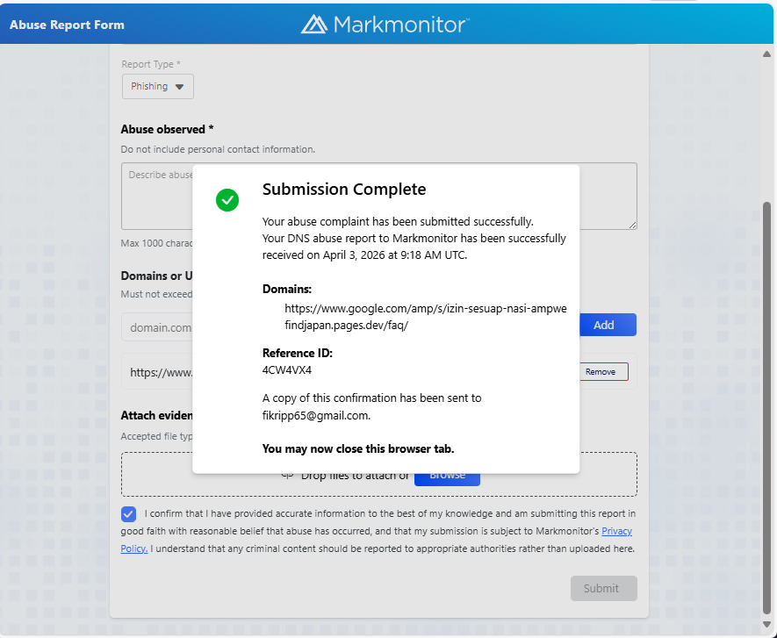Viewport: 777px width, 638px height.
Task: Click the Submission Complete heading
Action: [x=344, y=190]
